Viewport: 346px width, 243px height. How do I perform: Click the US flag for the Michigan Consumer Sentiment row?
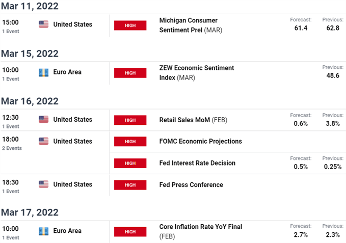(x=44, y=24)
